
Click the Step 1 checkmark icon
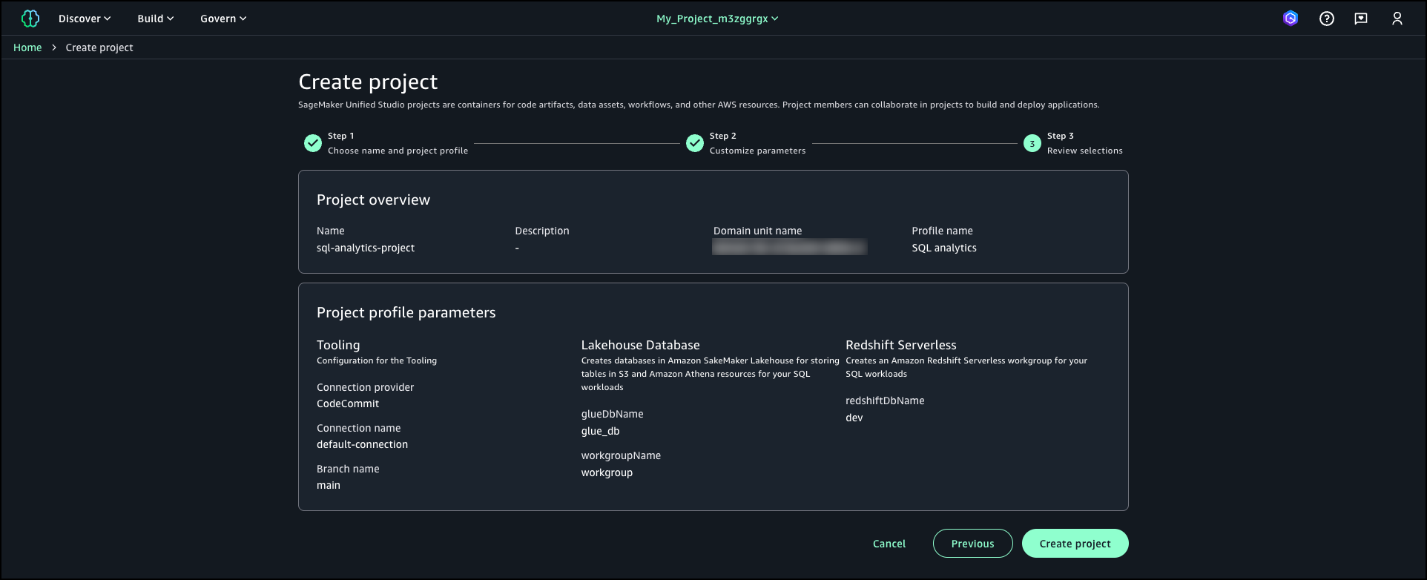click(x=313, y=143)
